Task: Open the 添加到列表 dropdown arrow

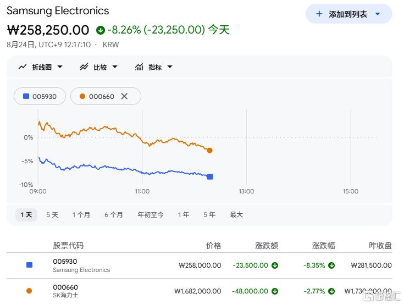Action: [x=378, y=14]
